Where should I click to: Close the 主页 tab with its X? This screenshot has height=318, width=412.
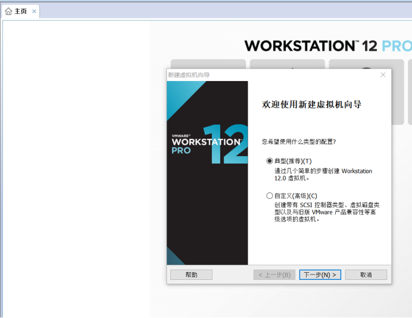pyautogui.click(x=34, y=11)
